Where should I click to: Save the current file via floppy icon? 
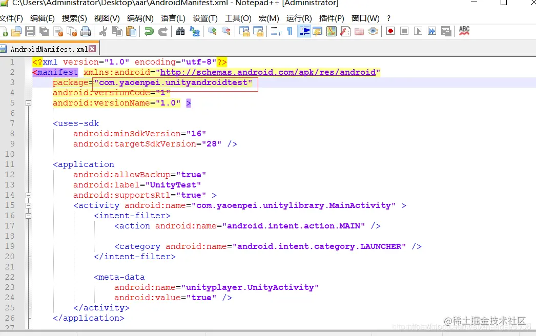point(30,31)
